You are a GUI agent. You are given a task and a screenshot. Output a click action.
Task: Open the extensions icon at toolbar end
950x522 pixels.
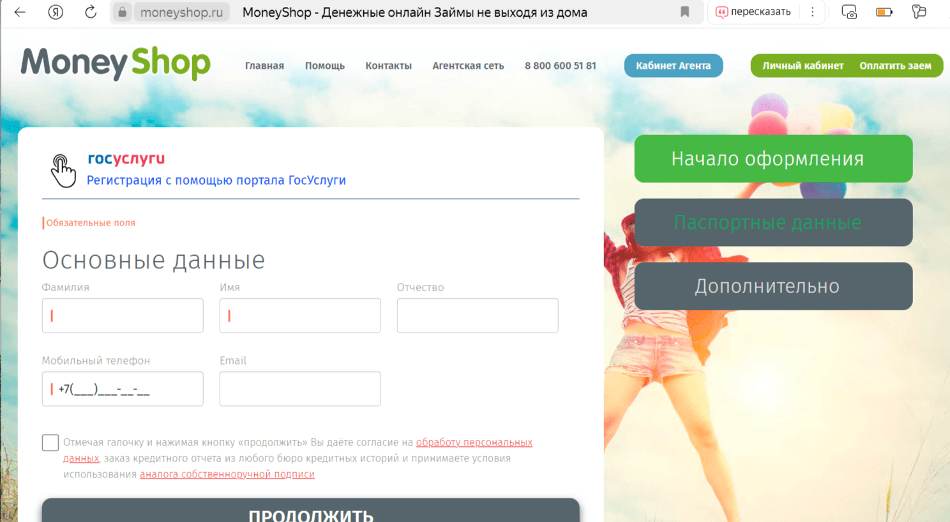tap(919, 12)
